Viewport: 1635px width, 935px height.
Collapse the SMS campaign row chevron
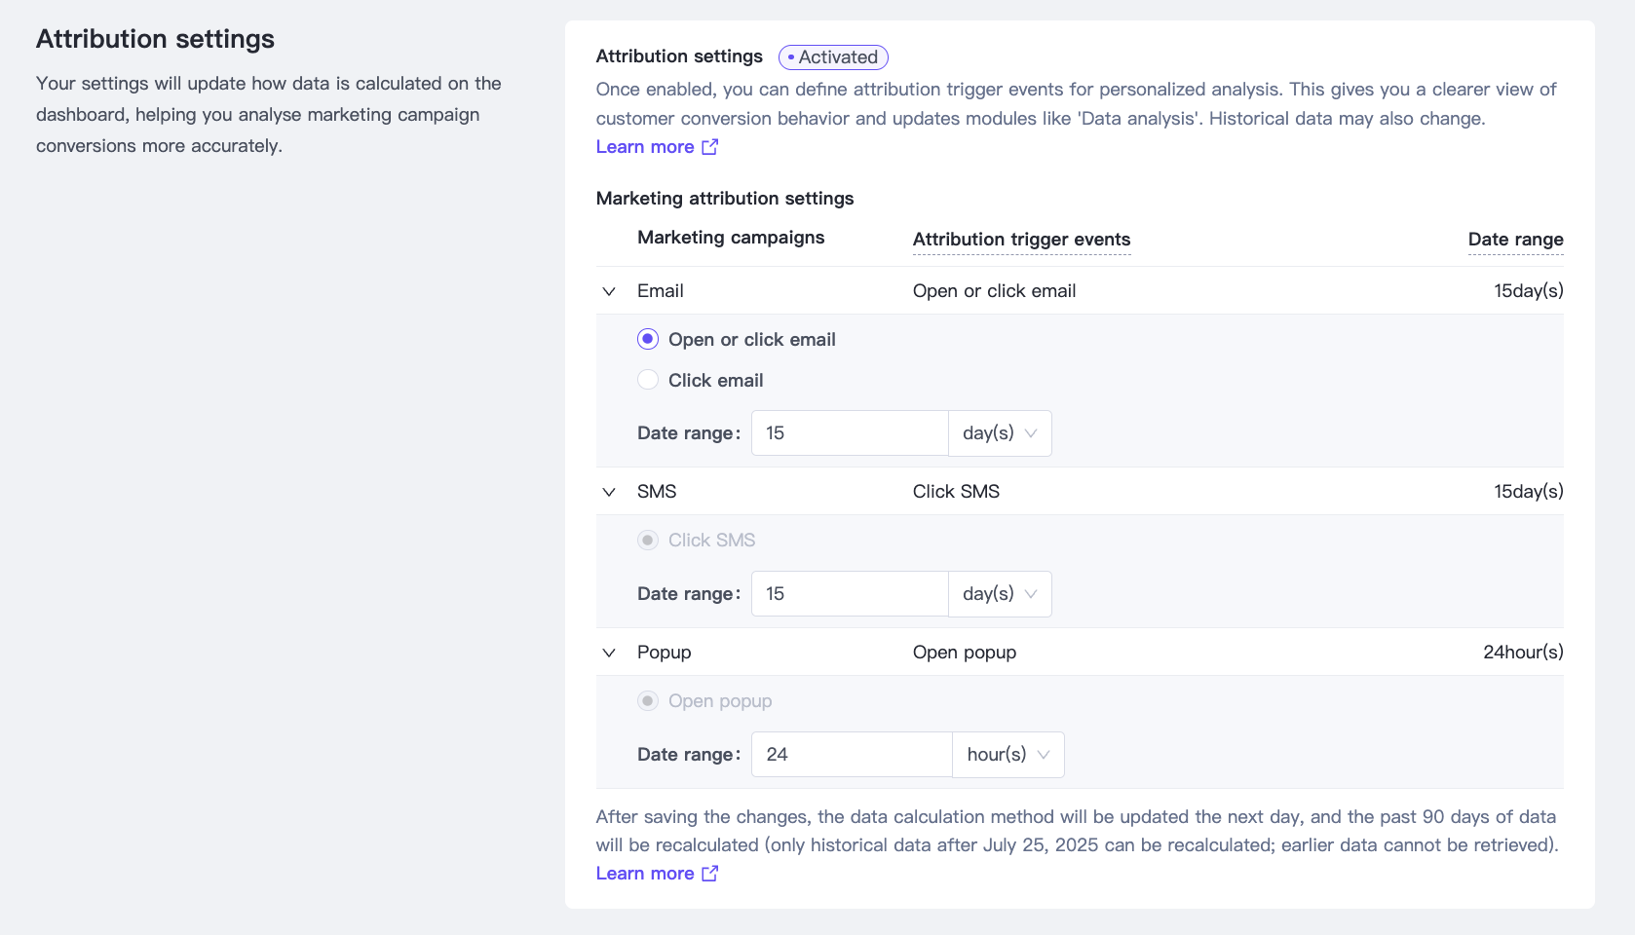[609, 492]
